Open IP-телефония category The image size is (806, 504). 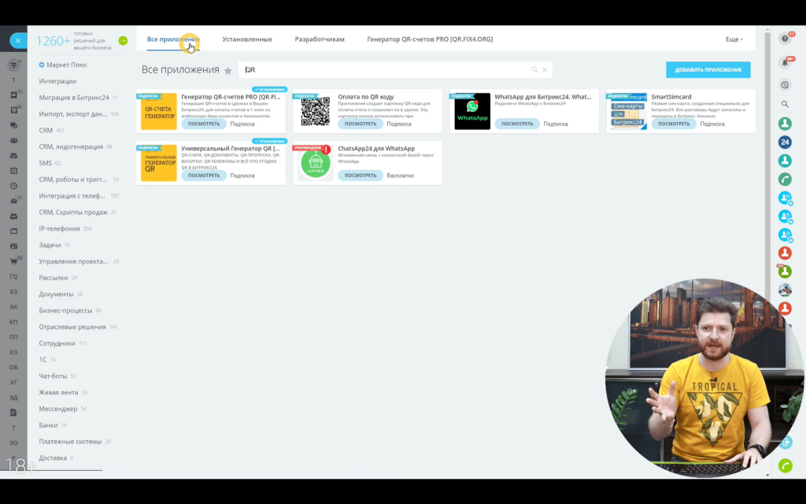[59, 229]
